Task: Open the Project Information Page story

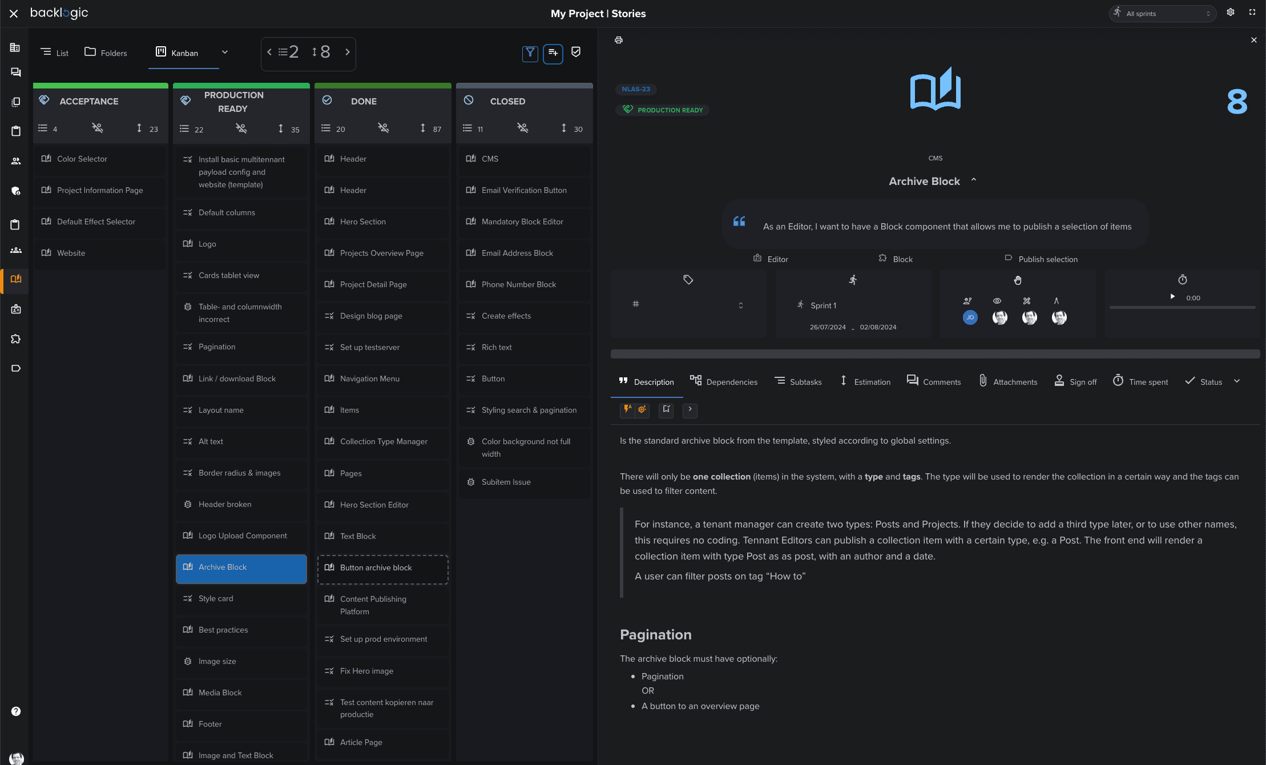Action: tap(100, 190)
